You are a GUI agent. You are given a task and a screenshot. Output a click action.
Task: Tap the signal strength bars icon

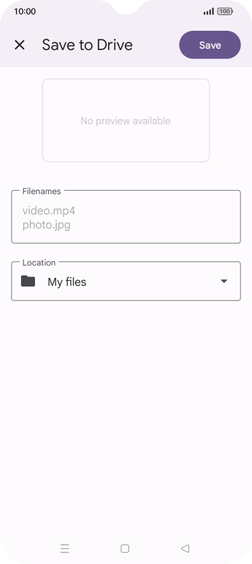click(x=209, y=11)
